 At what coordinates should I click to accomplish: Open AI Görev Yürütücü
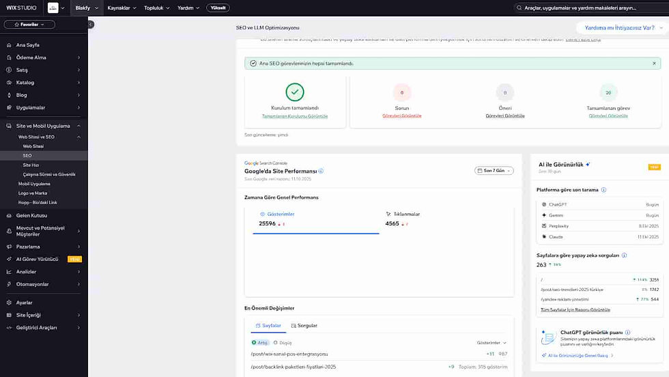point(37,259)
